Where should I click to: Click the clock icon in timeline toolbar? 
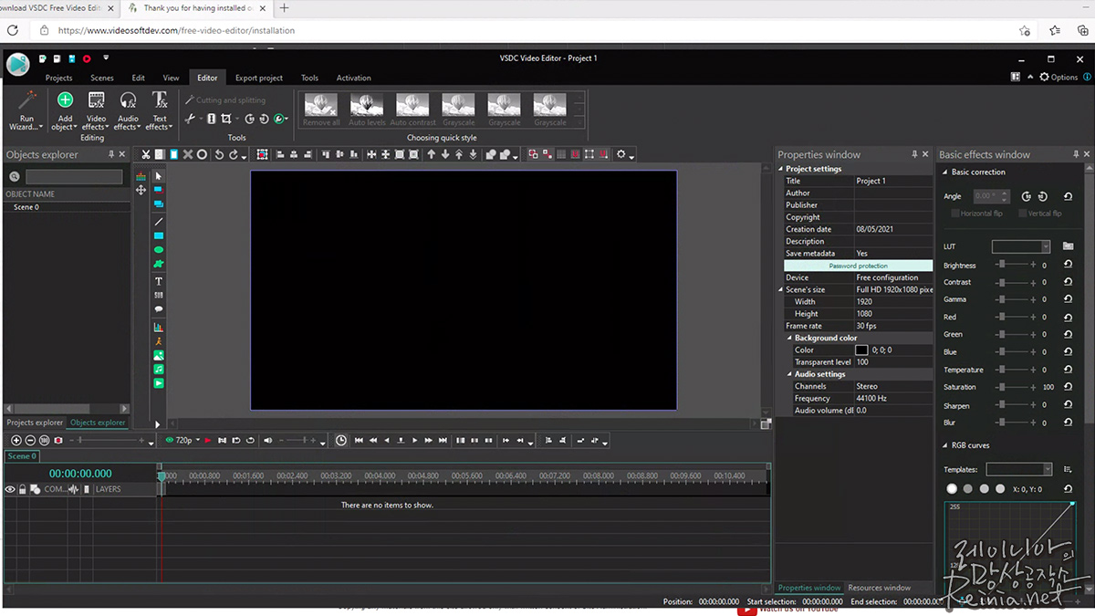coord(341,440)
